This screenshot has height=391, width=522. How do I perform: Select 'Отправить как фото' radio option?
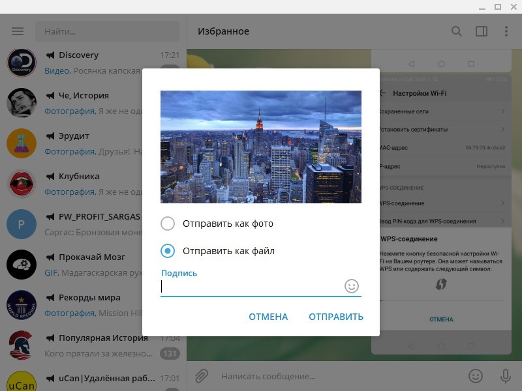point(168,224)
